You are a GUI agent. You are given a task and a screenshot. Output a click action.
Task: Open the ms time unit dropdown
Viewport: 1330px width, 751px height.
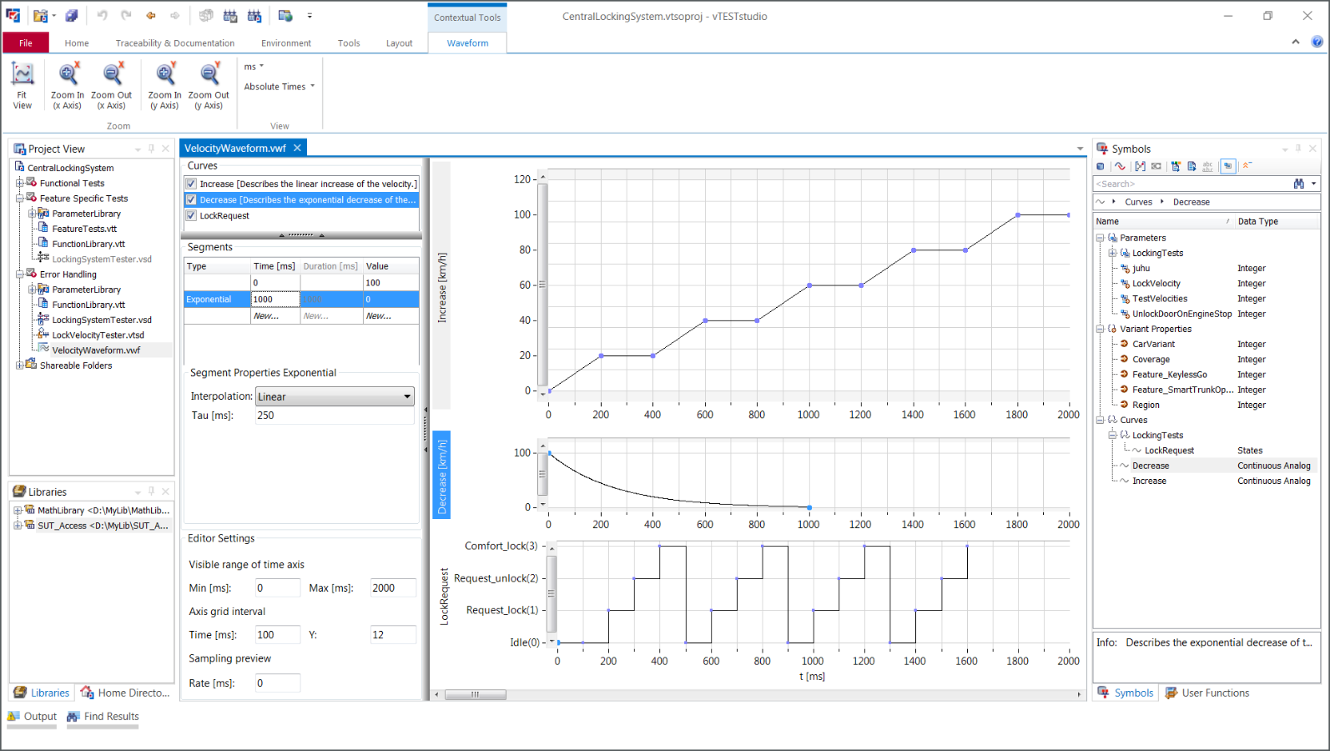click(254, 67)
